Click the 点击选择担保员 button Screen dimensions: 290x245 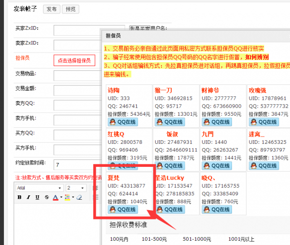click(74, 60)
